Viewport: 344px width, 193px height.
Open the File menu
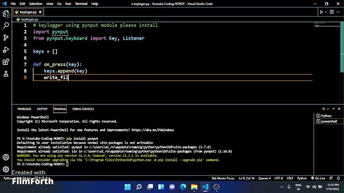13,4
